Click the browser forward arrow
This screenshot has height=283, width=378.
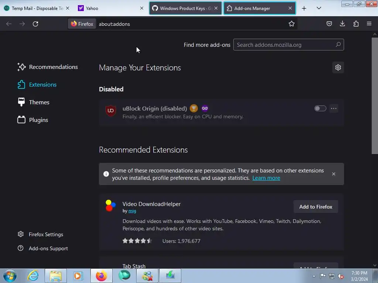coord(22,24)
